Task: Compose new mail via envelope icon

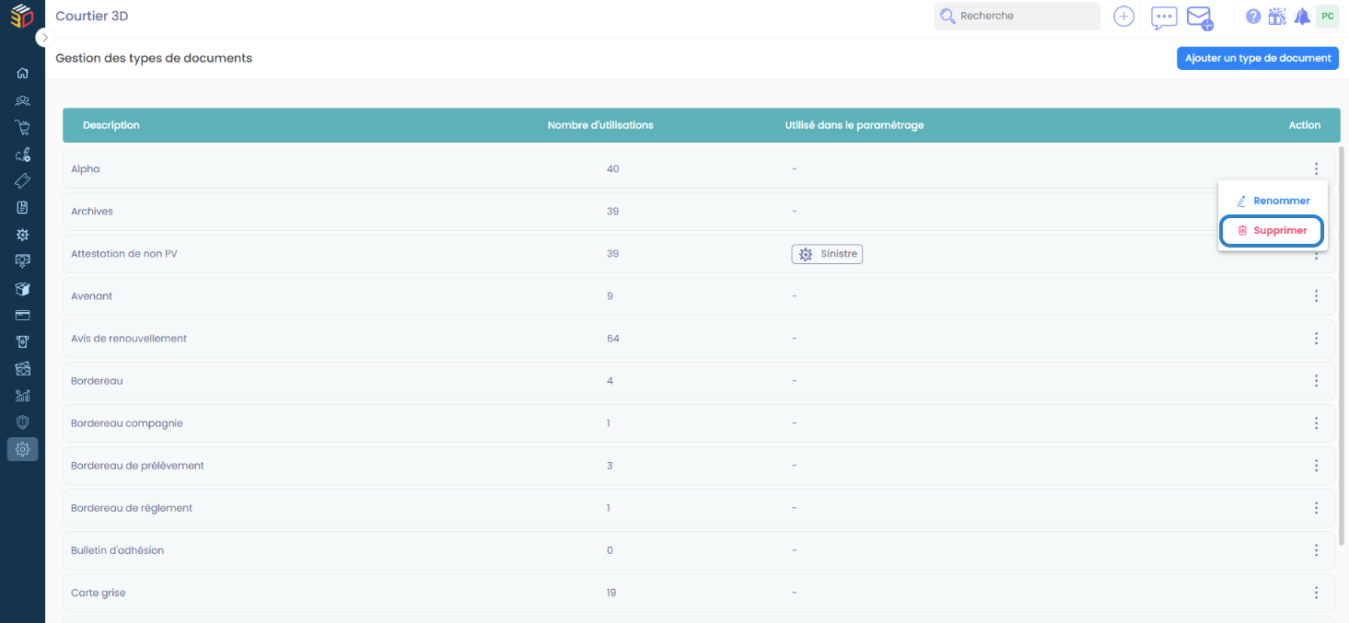Action: pos(1199,17)
